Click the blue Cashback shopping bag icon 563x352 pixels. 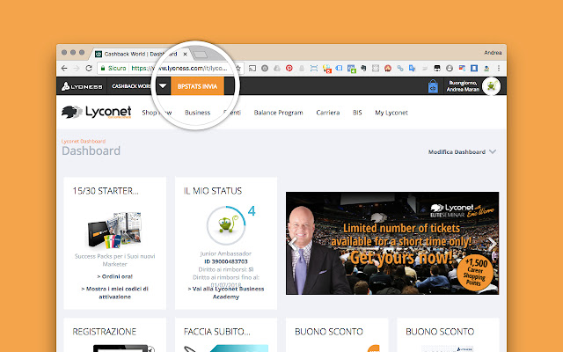pyautogui.click(x=433, y=86)
